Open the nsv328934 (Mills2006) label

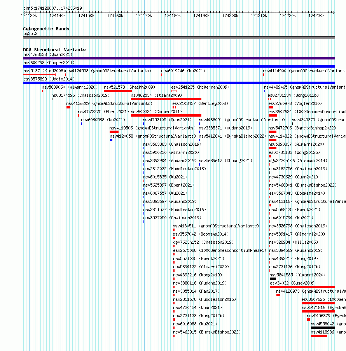[294, 243]
